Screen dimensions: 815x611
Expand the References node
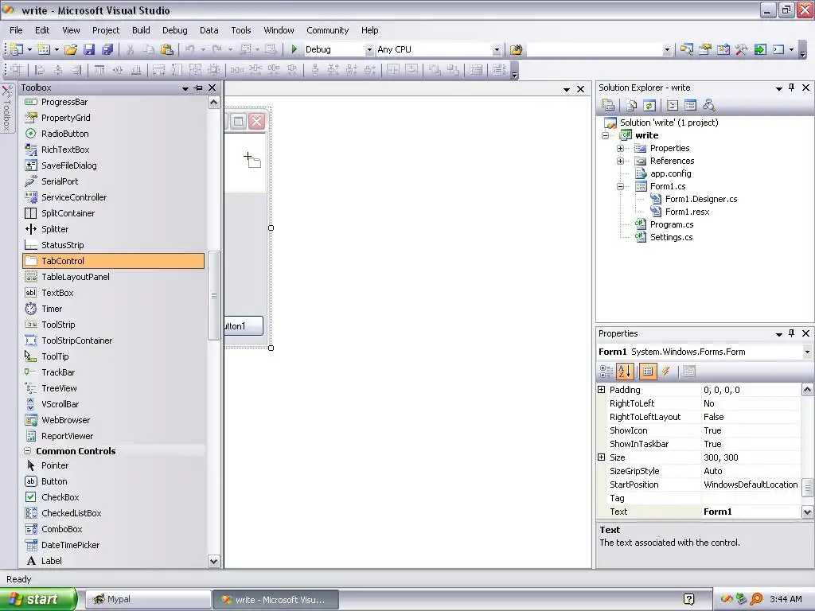point(621,161)
